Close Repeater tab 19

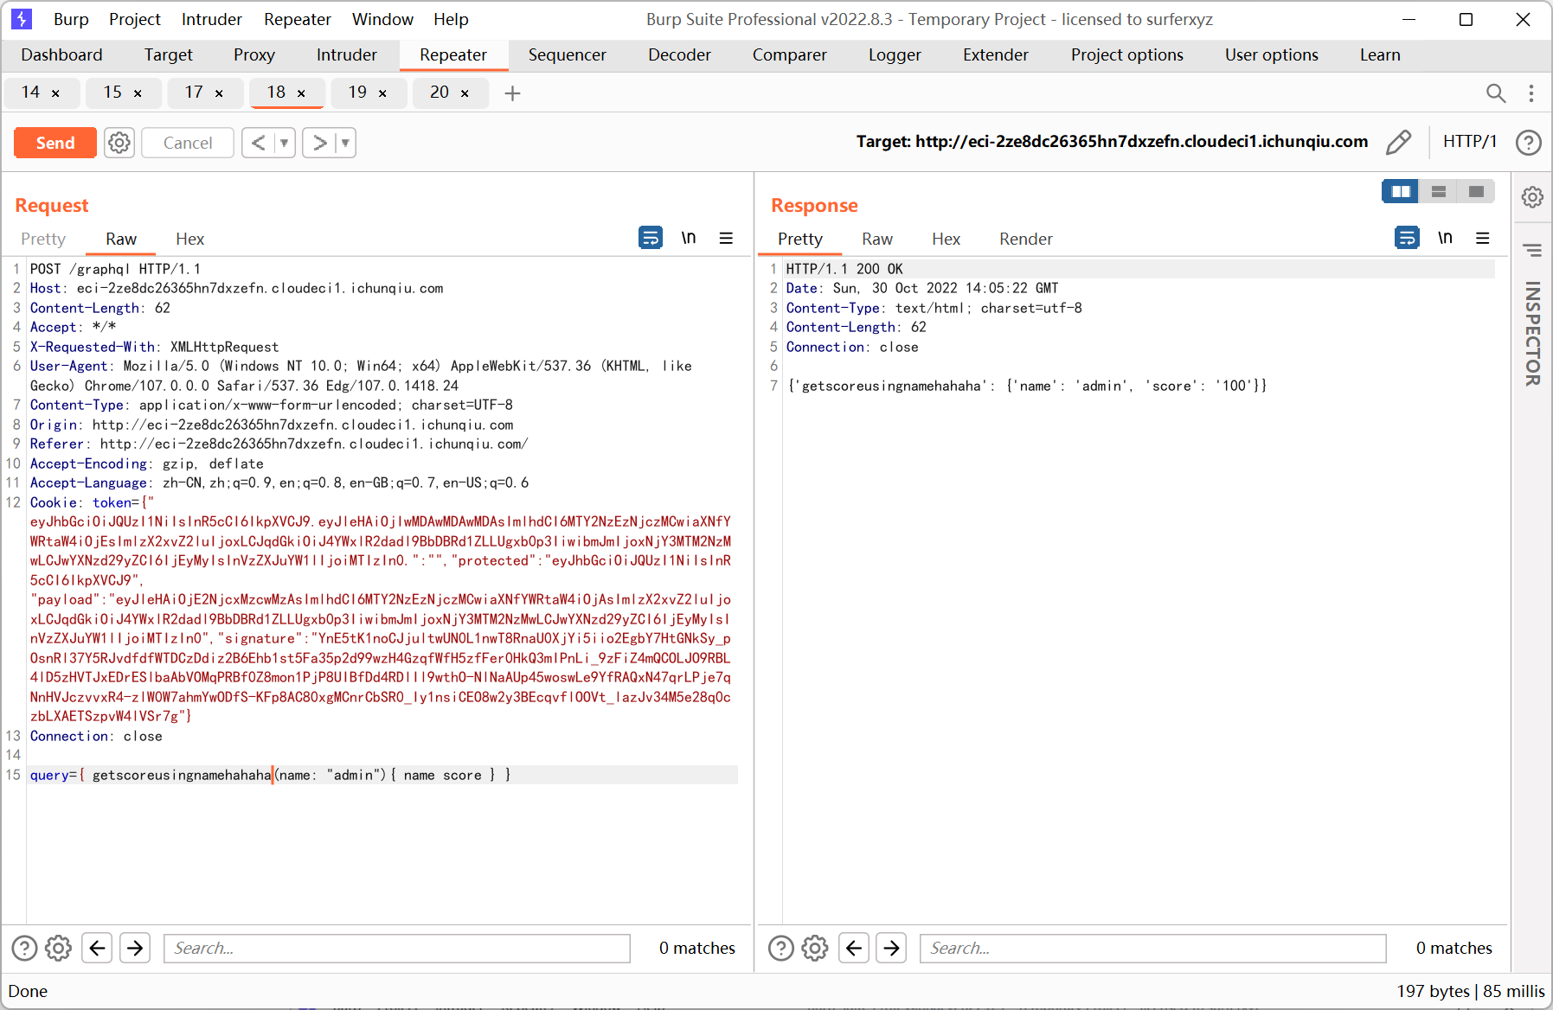[382, 93]
